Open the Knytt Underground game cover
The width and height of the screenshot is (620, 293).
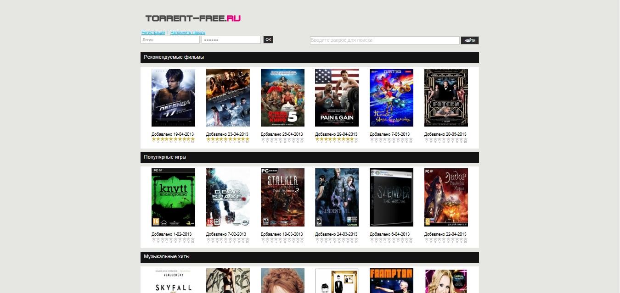[x=173, y=197]
